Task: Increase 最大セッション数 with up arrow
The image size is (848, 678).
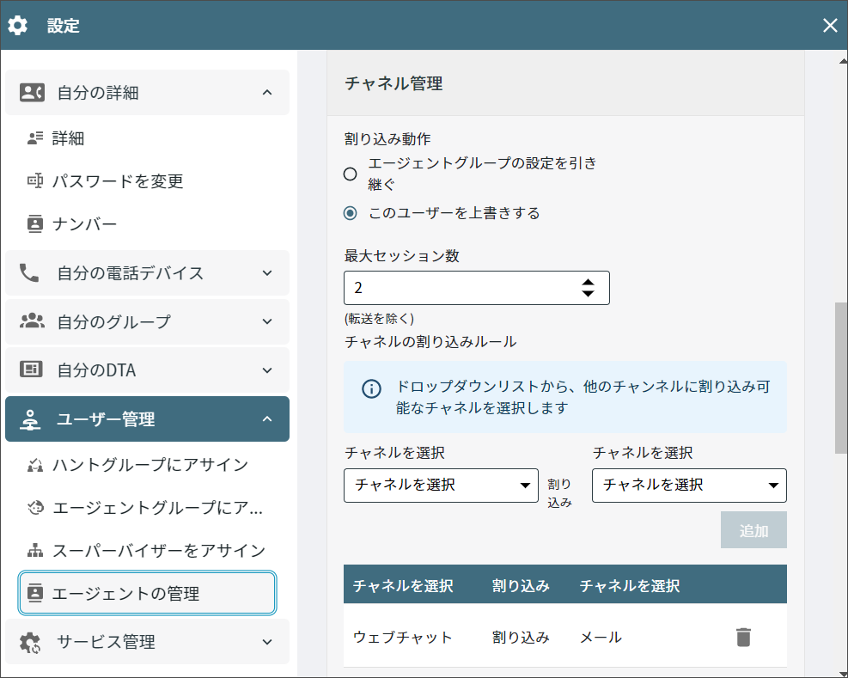Action: 588,283
